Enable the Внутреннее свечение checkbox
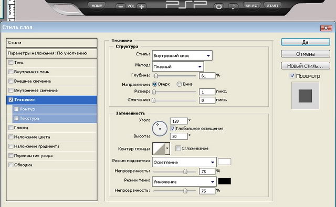This screenshot has height=207, width=336. point(10,90)
